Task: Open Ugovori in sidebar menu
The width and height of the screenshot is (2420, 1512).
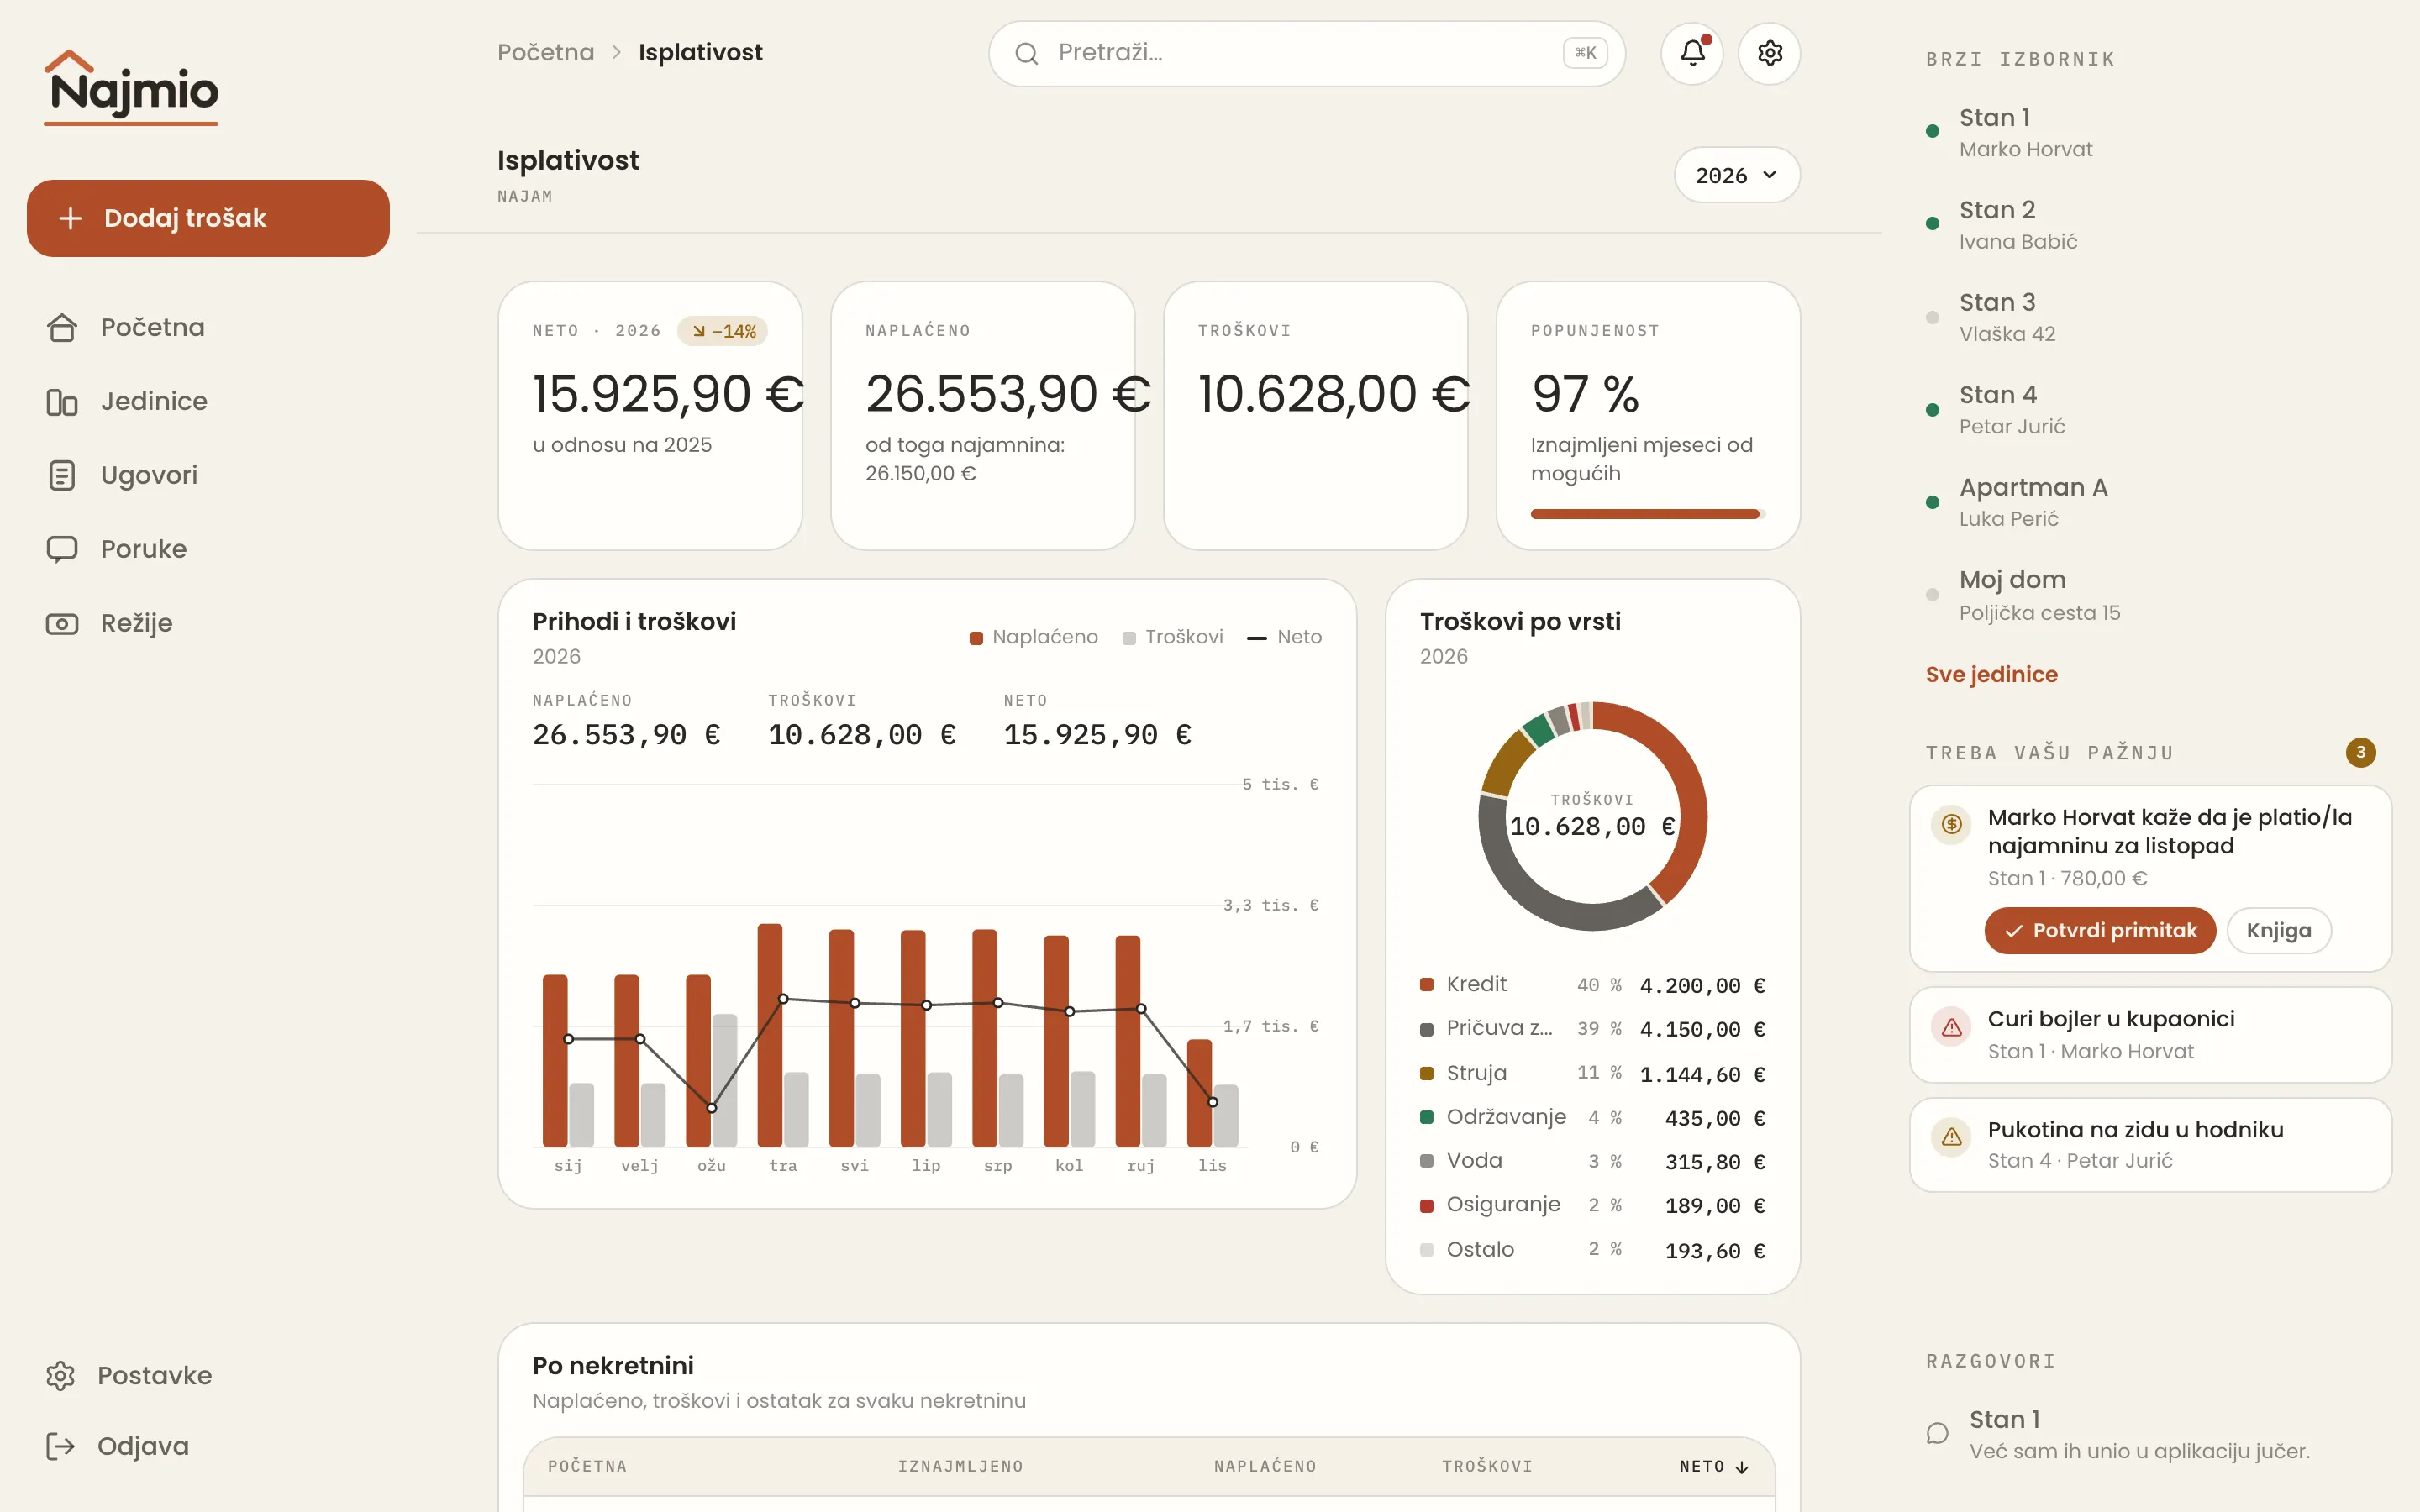Action: pos(208,475)
